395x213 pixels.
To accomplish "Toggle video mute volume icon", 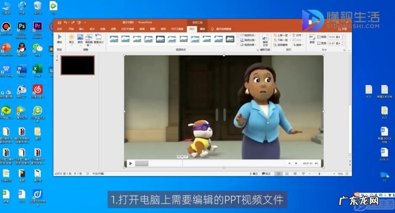I will click(x=316, y=163).
